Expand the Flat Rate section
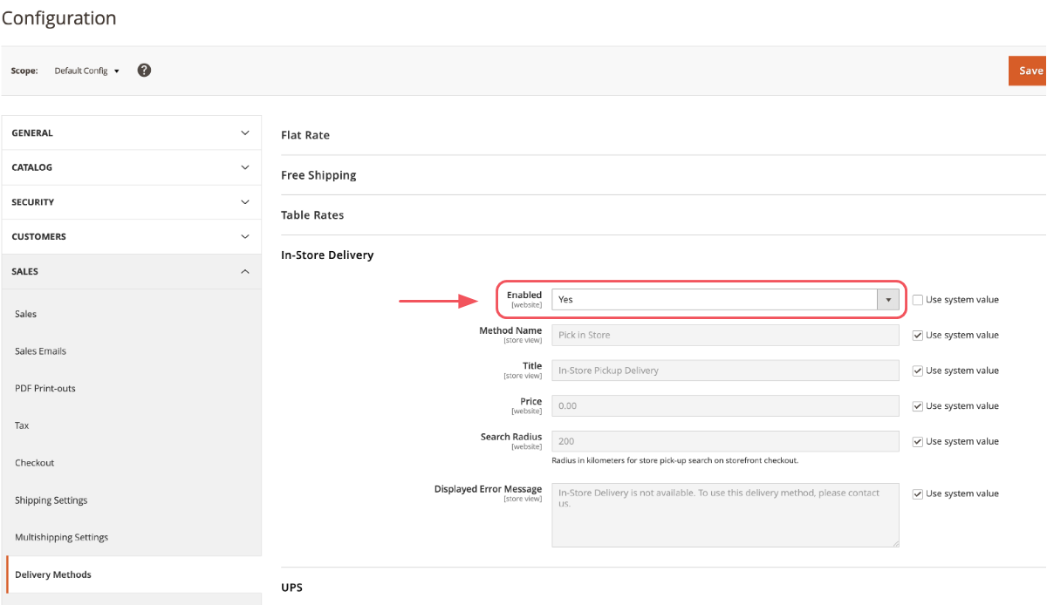The height and width of the screenshot is (605, 1047). click(x=305, y=135)
